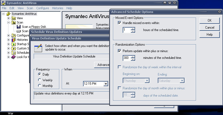Click Help in Advanced Schedule Options
Viewport: 223px width, 115px height.
pyautogui.click(x=210, y=35)
